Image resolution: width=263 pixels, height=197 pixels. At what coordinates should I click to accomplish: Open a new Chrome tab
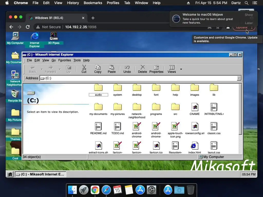(x=93, y=18)
